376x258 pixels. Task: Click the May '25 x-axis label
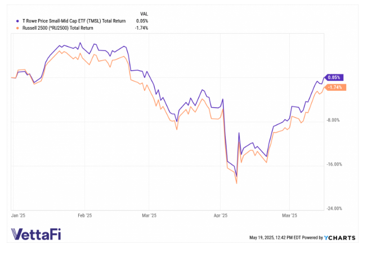[x=289, y=215]
